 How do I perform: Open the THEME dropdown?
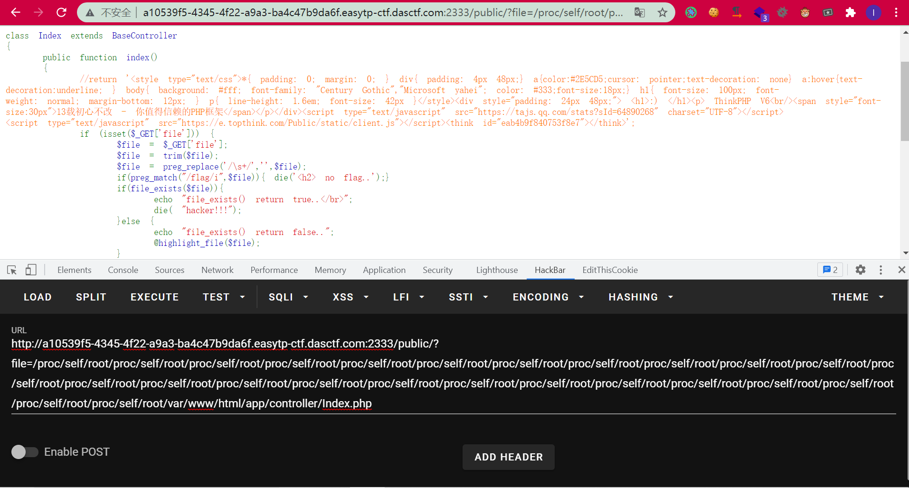(857, 297)
